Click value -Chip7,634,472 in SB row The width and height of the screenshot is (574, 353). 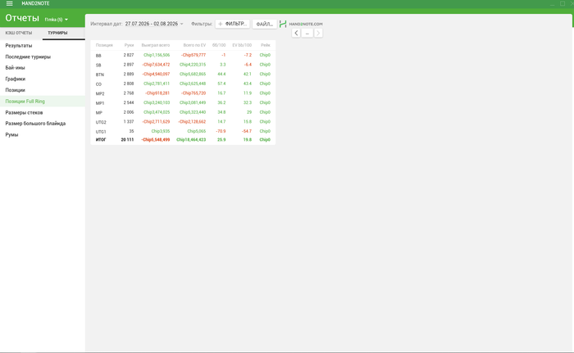[x=156, y=65]
